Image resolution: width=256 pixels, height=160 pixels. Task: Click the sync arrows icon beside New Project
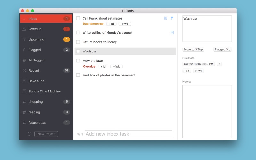pyautogui.click(x=29, y=134)
